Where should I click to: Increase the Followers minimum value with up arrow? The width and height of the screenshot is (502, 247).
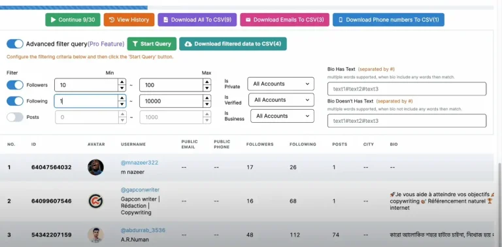122,82
